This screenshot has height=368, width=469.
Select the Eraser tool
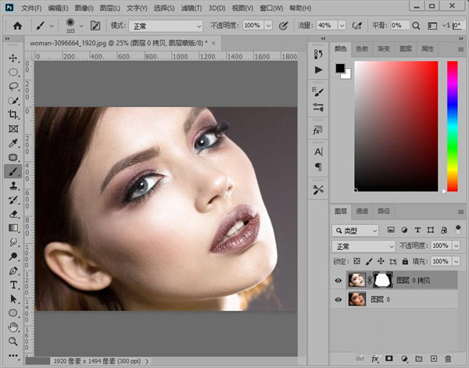tap(13, 213)
